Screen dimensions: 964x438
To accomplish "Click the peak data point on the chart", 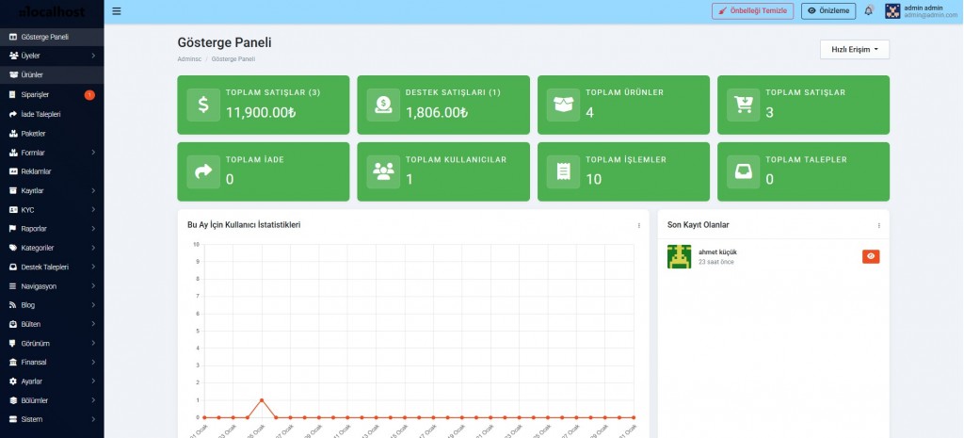I will (x=261, y=400).
